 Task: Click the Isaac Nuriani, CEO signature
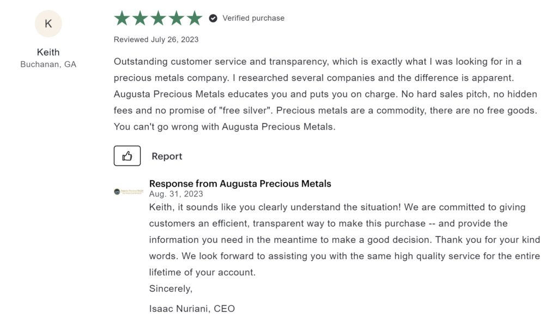pos(192,309)
